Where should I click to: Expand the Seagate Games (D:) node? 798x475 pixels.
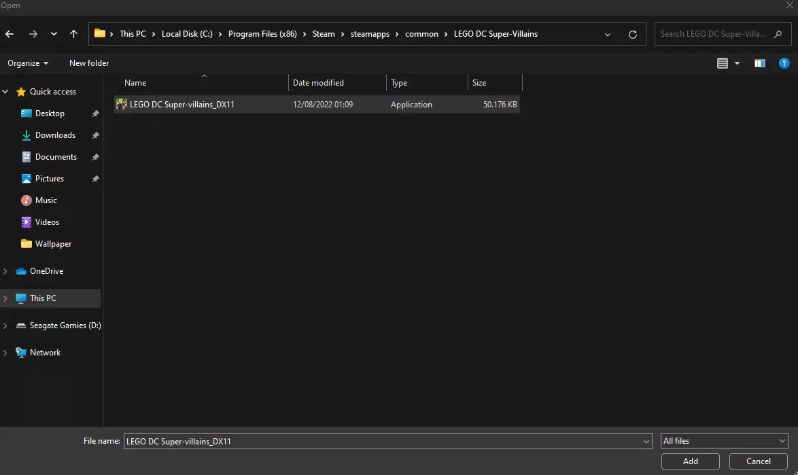pos(5,326)
